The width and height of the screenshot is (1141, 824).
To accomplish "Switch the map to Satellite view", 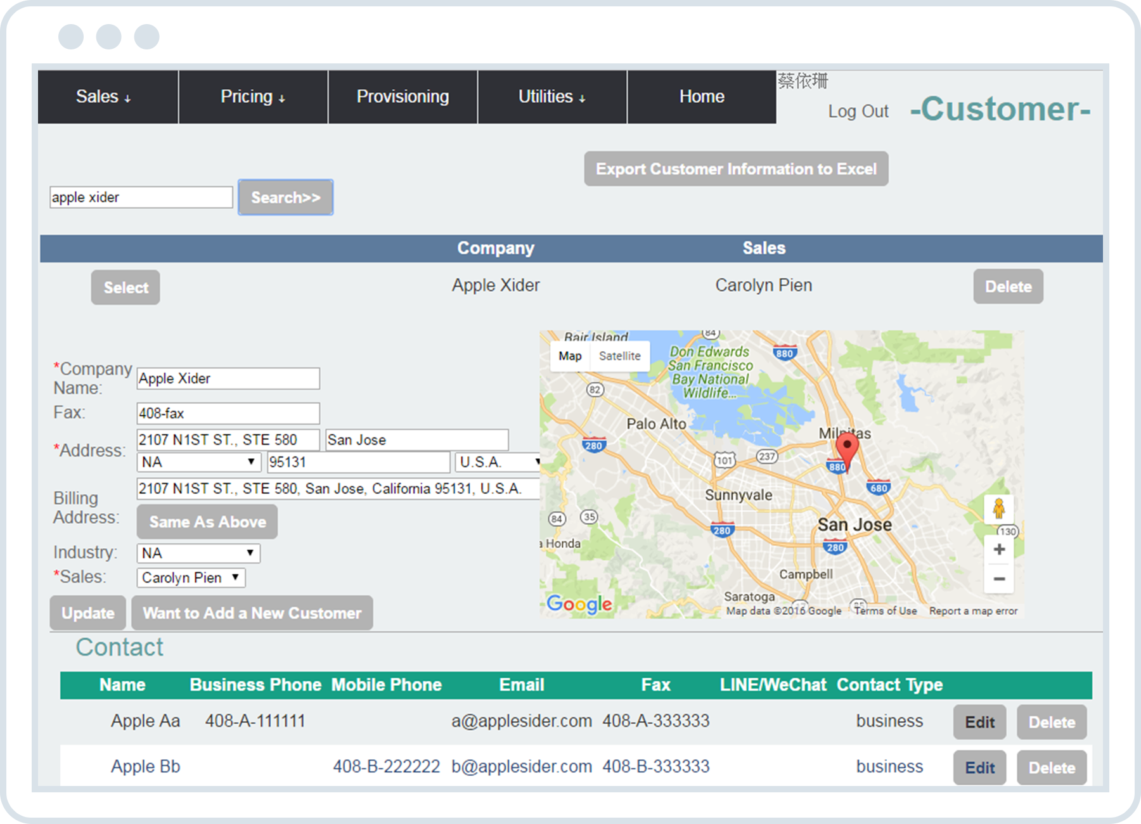I will [x=619, y=356].
